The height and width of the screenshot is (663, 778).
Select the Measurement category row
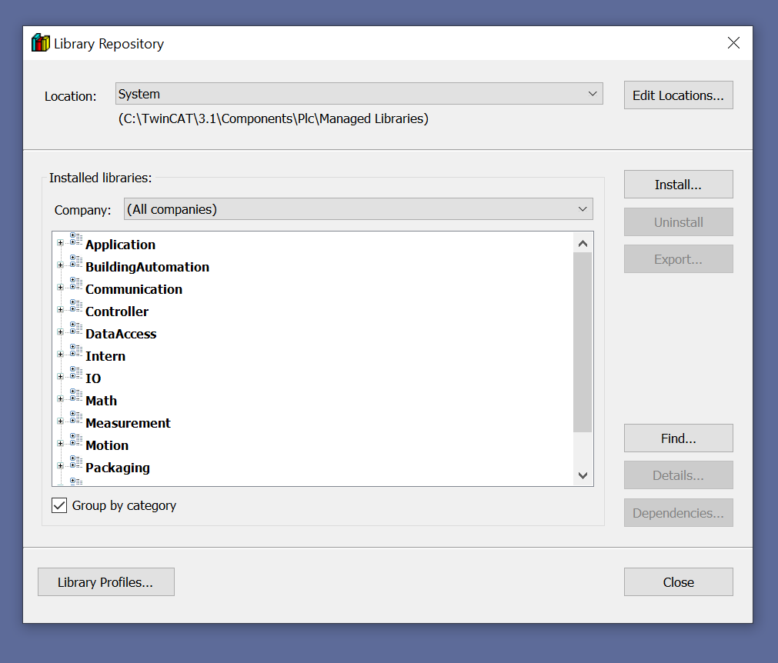[x=128, y=423]
